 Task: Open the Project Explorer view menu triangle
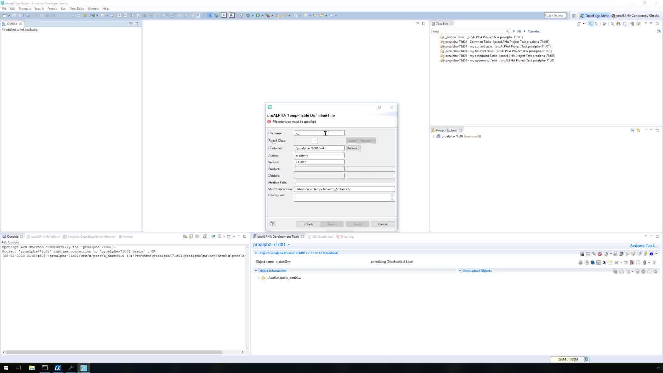coord(645,130)
